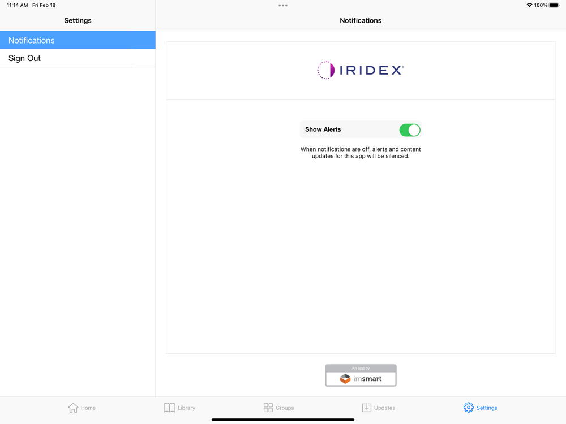The height and width of the screenshot is (424, 566).
Task: Tap the Settings sidebar header title
Action: pyautogui.click(x=78, y=20)
